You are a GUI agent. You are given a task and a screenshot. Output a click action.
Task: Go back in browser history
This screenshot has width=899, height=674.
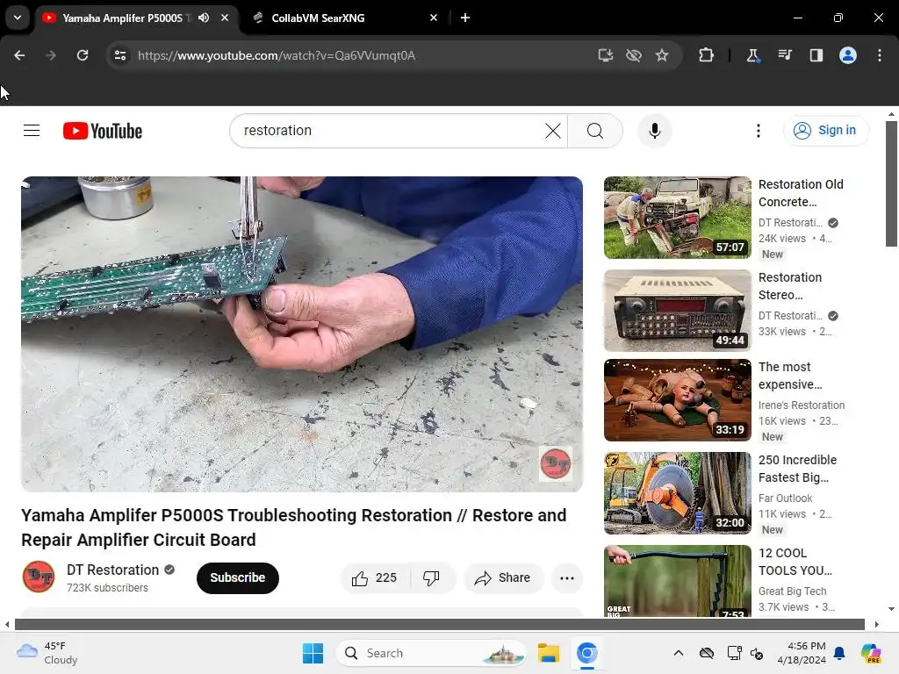click(19, 55)
